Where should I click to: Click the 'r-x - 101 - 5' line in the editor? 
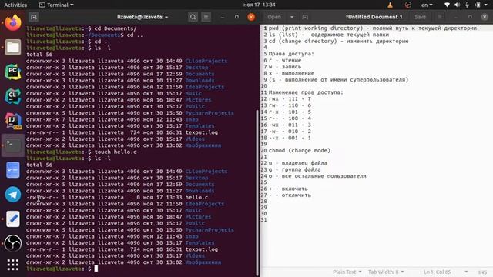290,112
